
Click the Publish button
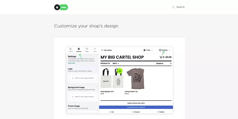tap(161, 112)
